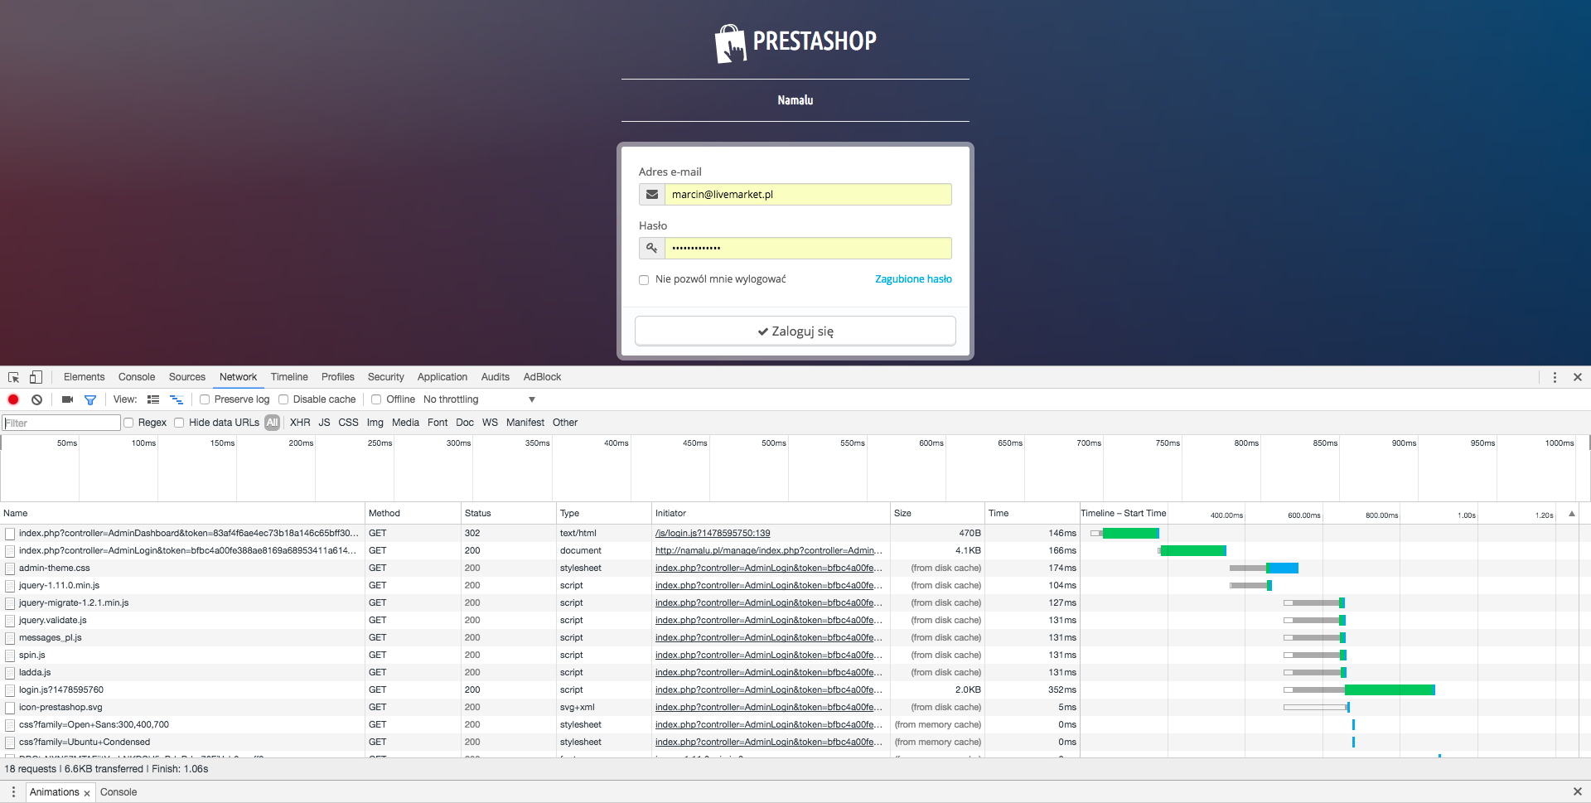Screen dimensions: 1591x803
Task: Click the inspect element picker icon
Action: point(14,377)
